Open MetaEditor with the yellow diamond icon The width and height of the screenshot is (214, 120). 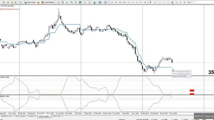(x=38, y=2)
